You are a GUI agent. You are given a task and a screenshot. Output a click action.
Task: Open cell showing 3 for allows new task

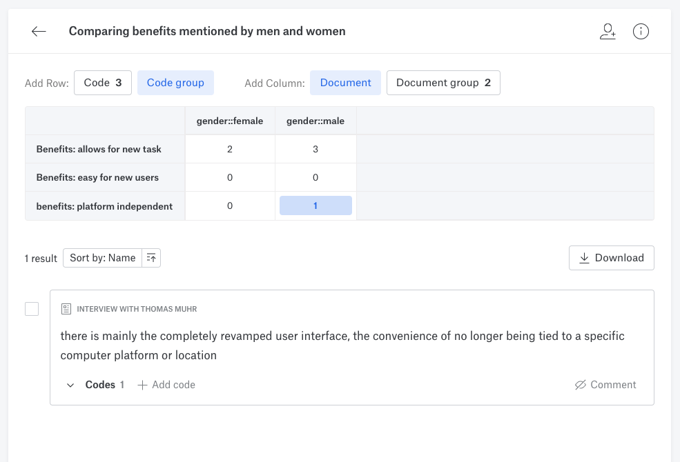coord(315,149)
